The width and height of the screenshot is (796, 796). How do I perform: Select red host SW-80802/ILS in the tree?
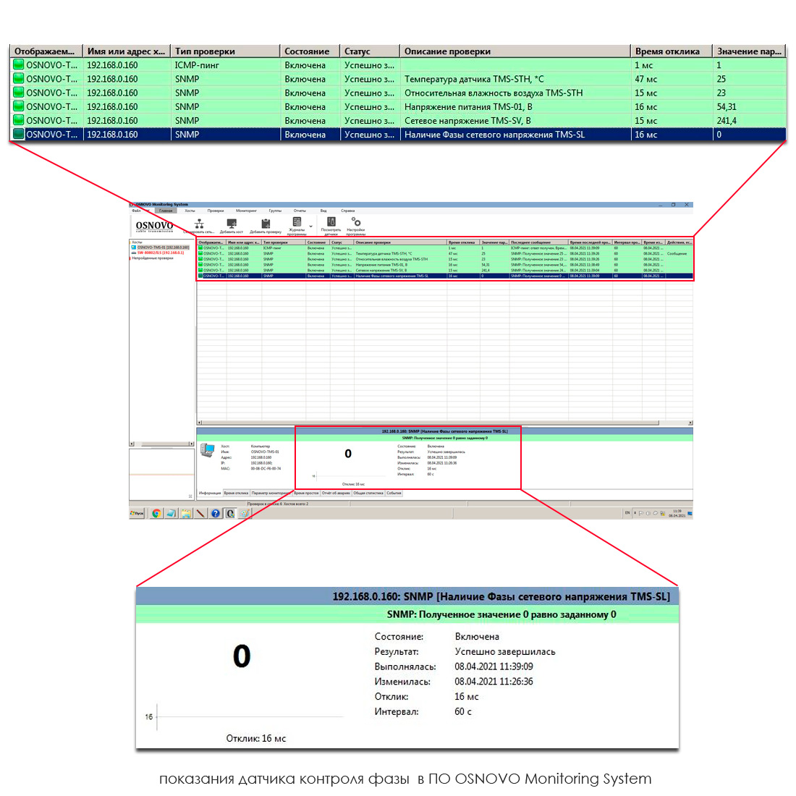160,253
